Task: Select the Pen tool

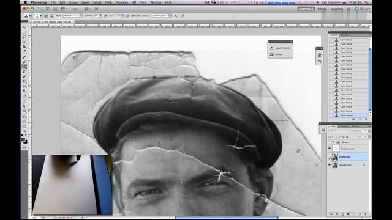Action: [x=24, y=97]
